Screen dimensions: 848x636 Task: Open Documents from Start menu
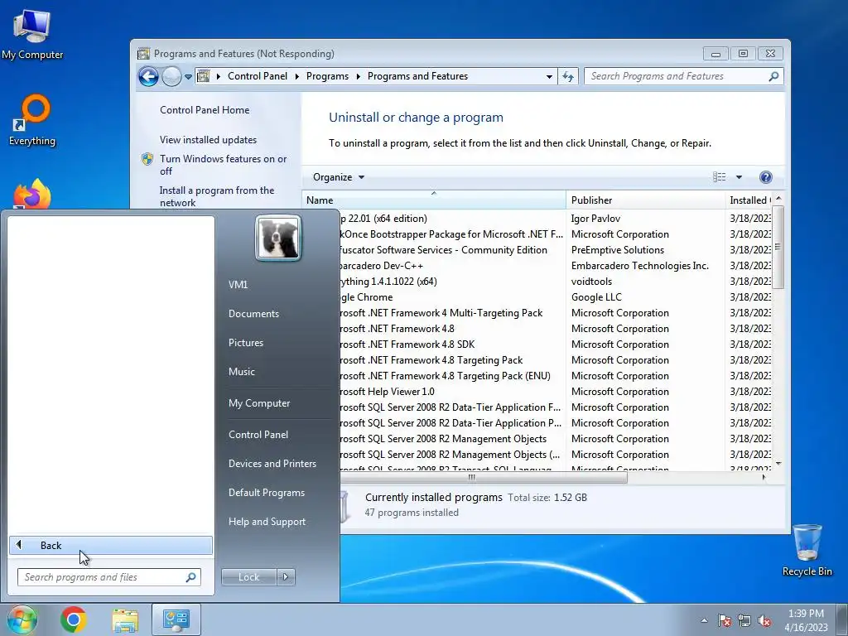coord(253,314)
